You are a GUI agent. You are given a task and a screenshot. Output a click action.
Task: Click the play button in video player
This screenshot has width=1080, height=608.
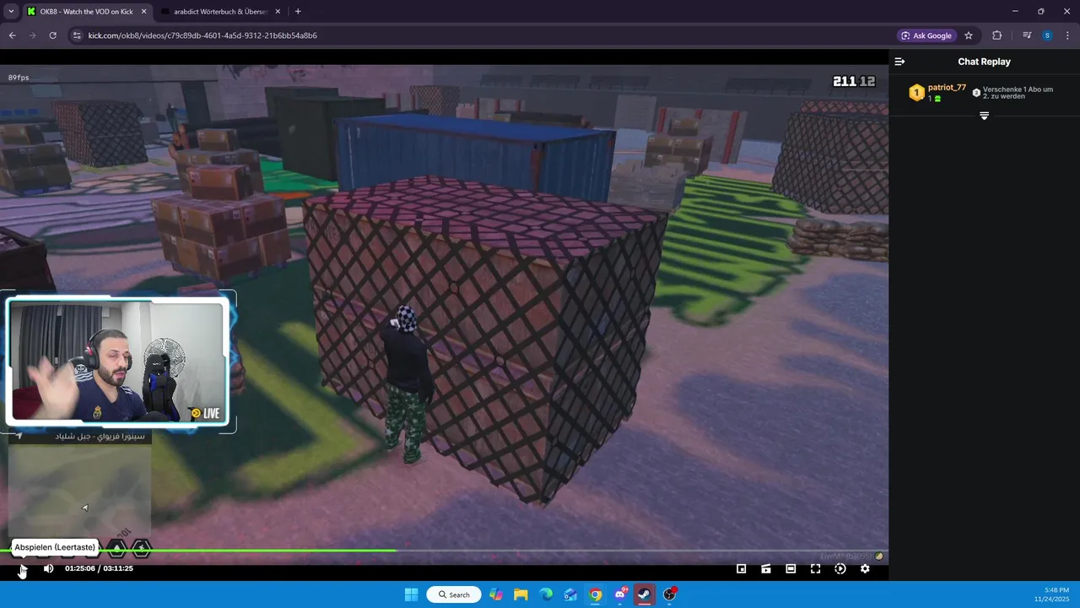22,569
